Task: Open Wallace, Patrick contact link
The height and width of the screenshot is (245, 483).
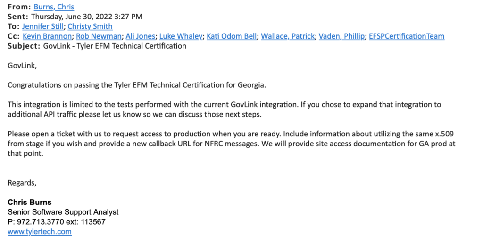Action: pyautogui.click(x=288, y=36)
